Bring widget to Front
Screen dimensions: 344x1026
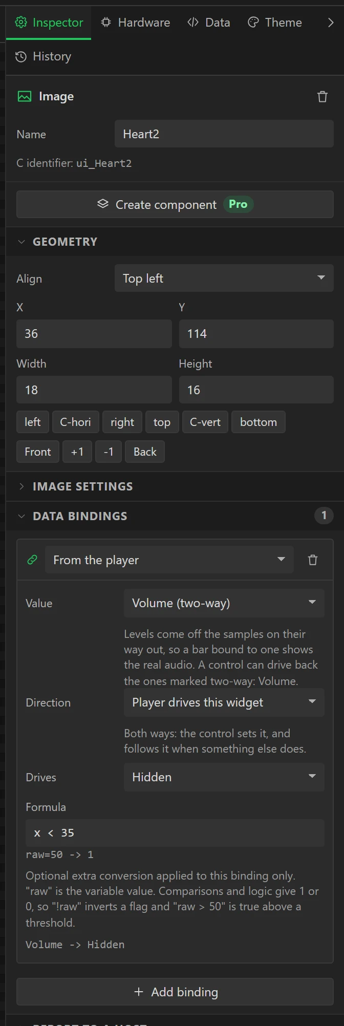point(38,452)
